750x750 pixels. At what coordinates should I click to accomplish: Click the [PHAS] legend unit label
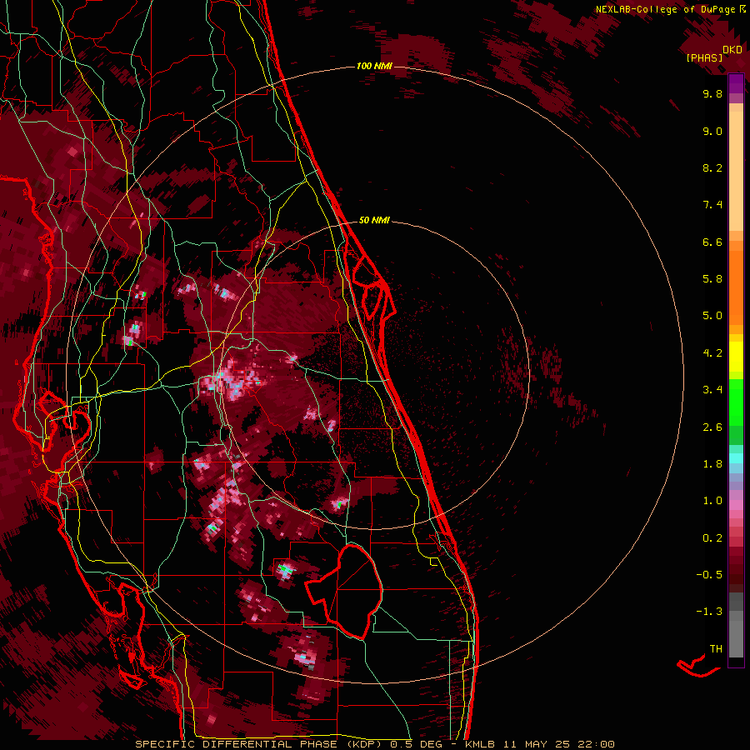pyautogui.click(x=704, y=57)
